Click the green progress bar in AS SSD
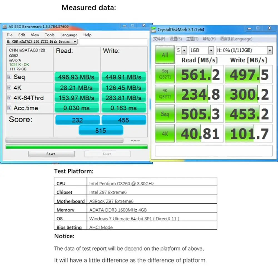This screenshot has width=278, height=269. point(77,147)
